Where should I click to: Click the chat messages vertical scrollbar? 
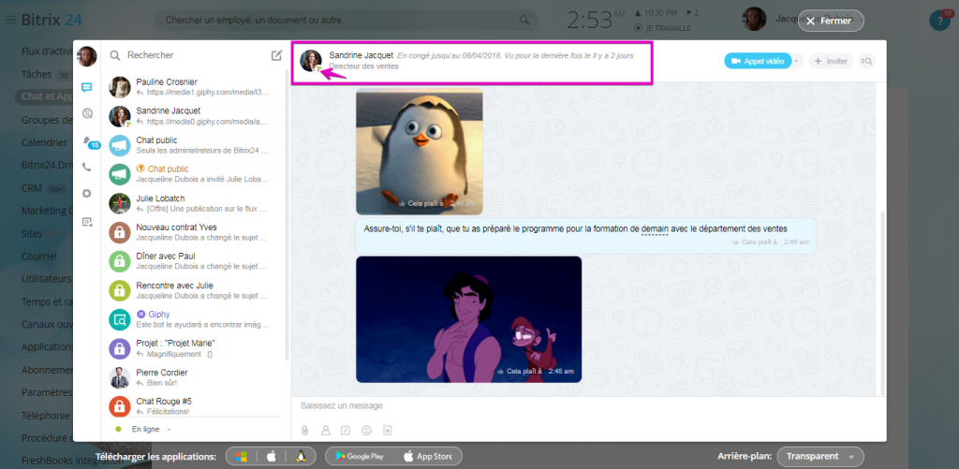coord(881,303)
